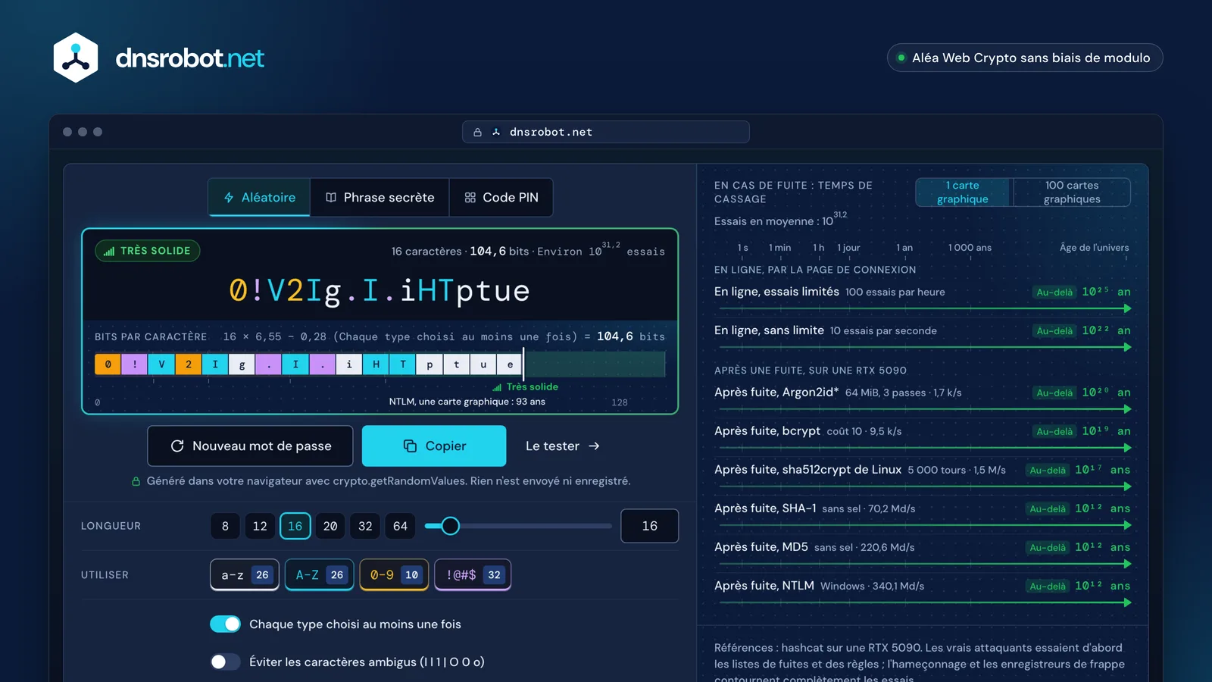Set the length preset to 32
This screenshot has width=1212, height=682.
pyautogui.click(x=365, y=526)
